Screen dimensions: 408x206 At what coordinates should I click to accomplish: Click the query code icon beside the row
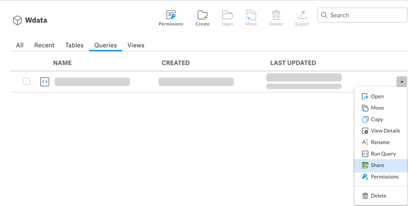tap(44, 82)
